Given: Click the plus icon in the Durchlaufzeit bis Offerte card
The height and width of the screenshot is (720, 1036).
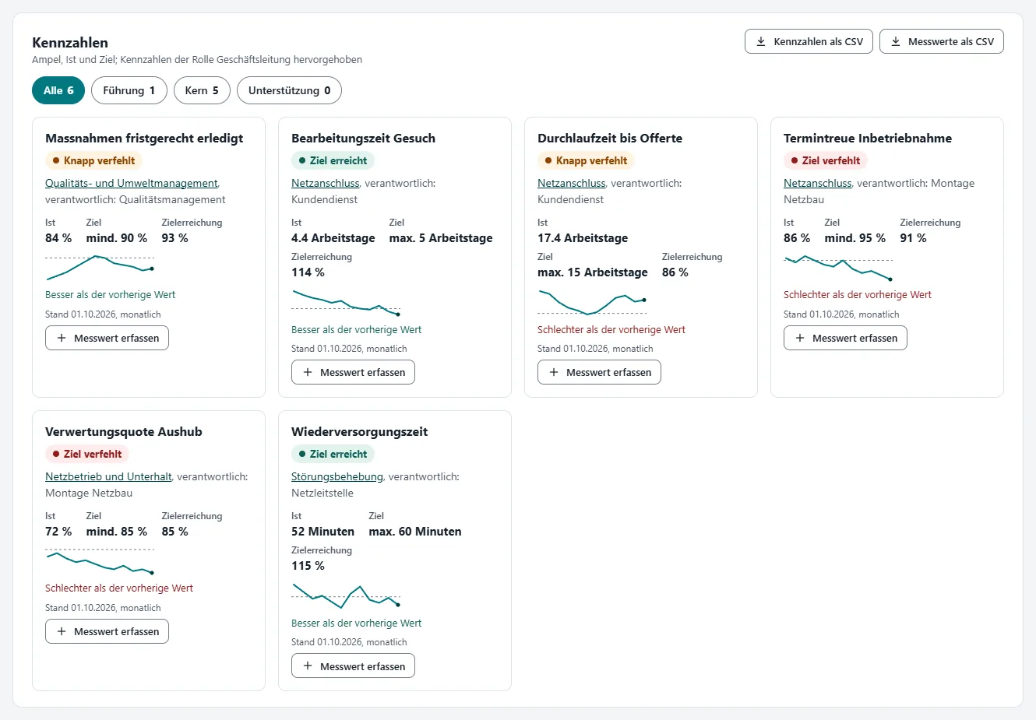Looking at the screenshot, I should click(554, 372).
